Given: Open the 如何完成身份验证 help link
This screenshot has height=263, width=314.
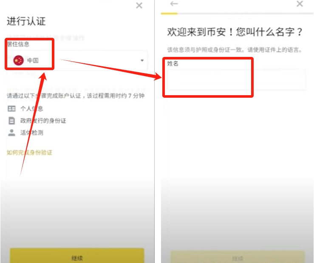Looking at the screenshot, I should pyautogui.click(x=29, y=153).
